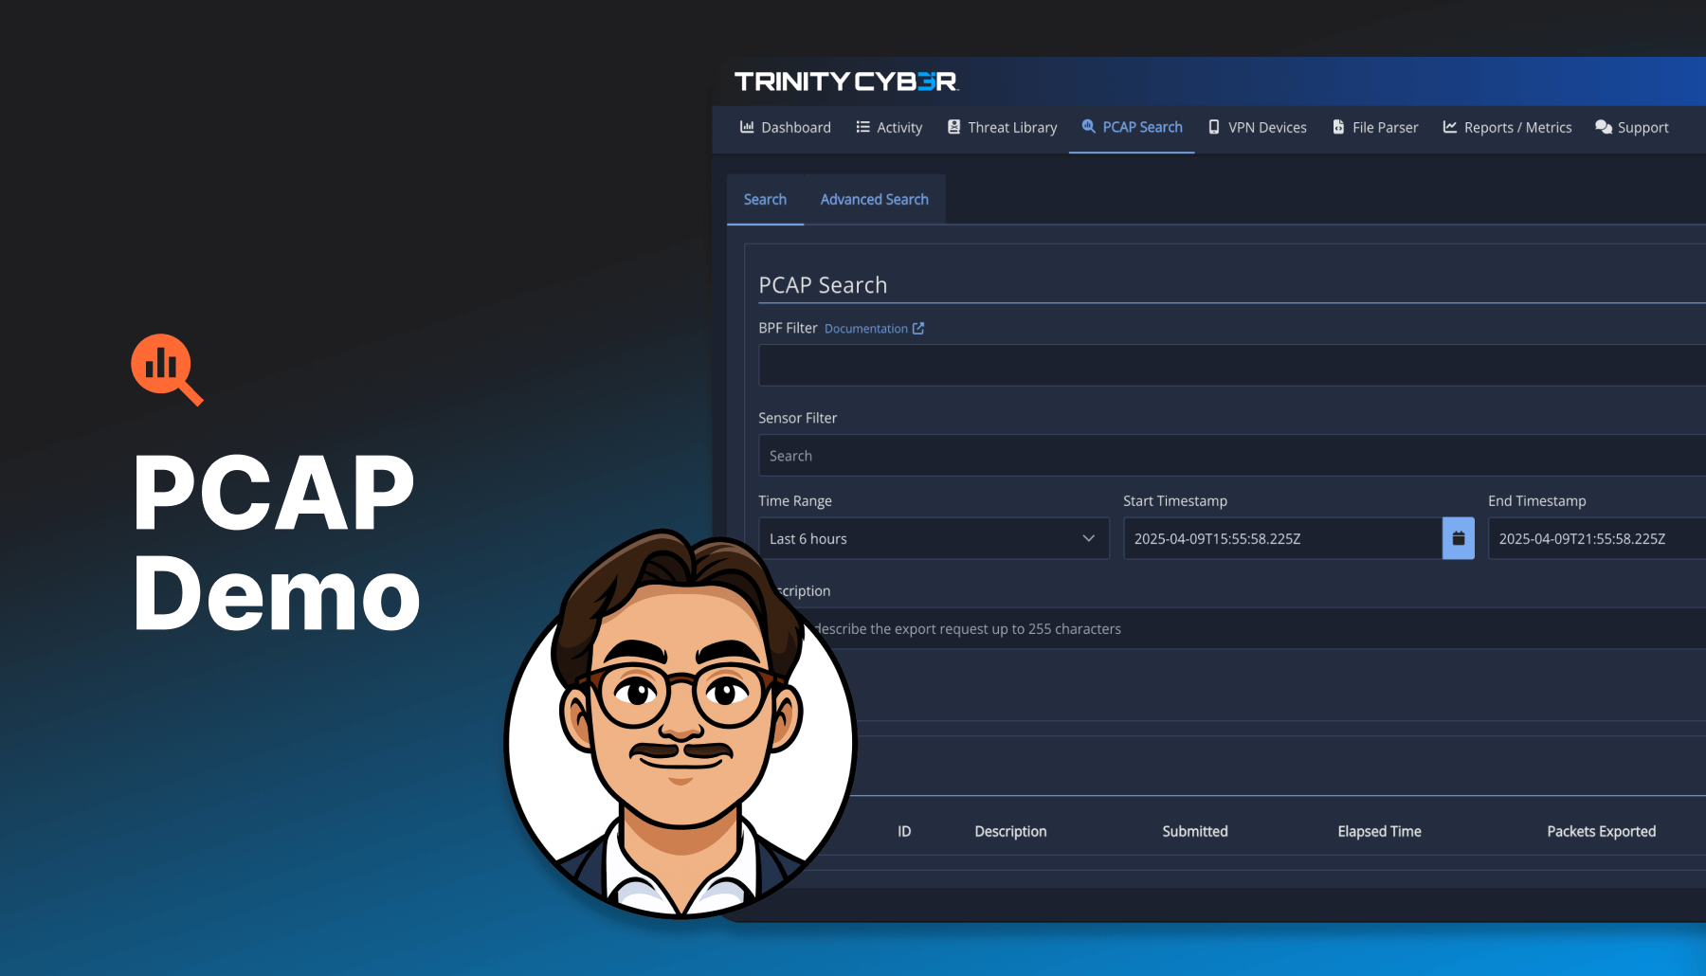Expand the Time Range dropdown
This screenshot has height=976, width=1706.
click(933, 538)
